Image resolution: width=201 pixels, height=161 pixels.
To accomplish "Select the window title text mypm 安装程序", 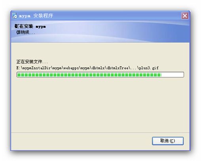I will (36, 16).
